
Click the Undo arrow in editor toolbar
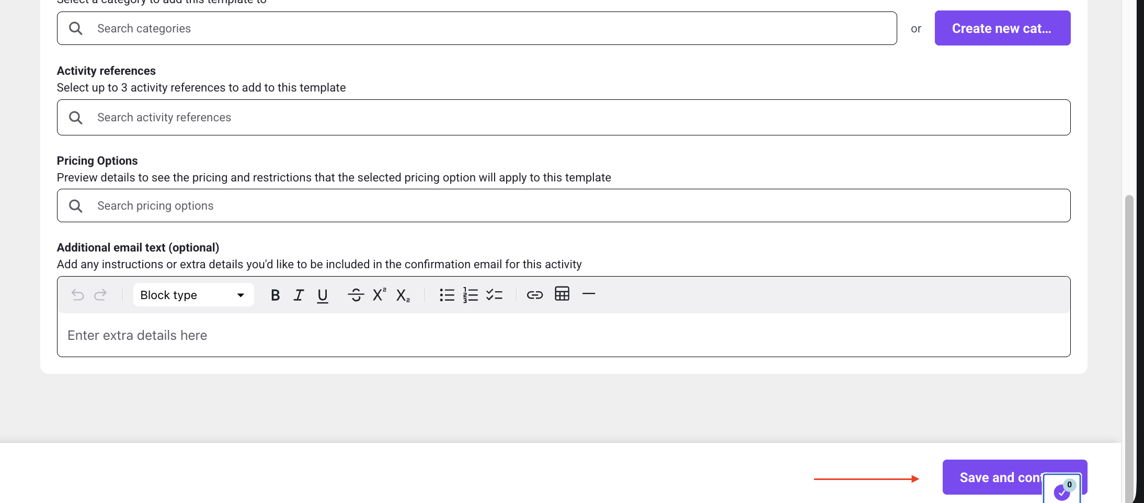(77, 295)
